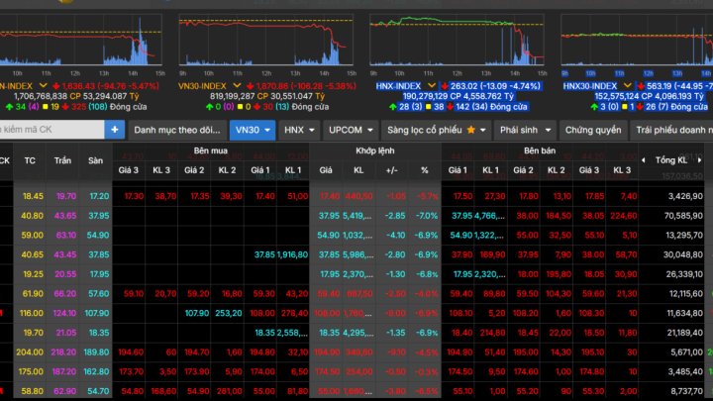Click the Khớp lệnh column header
713x401 pixels.
point(375,151)
